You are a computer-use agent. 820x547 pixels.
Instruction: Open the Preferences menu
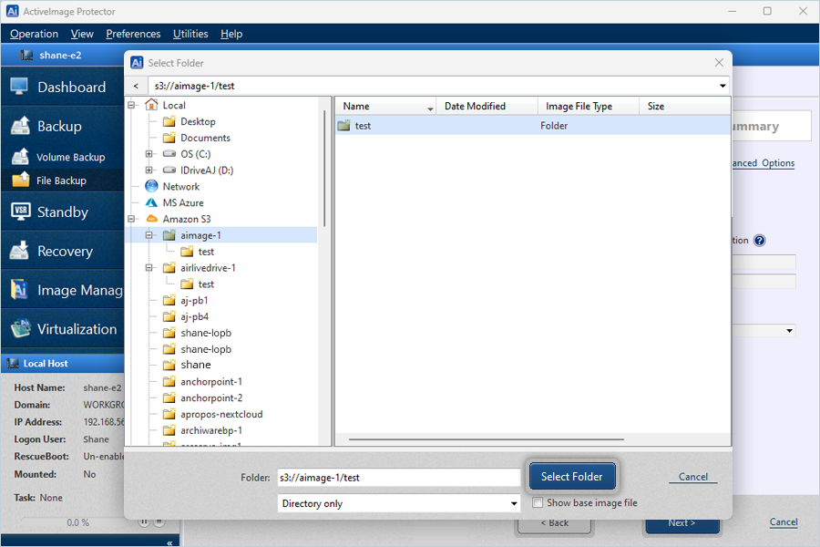point(133,34)
